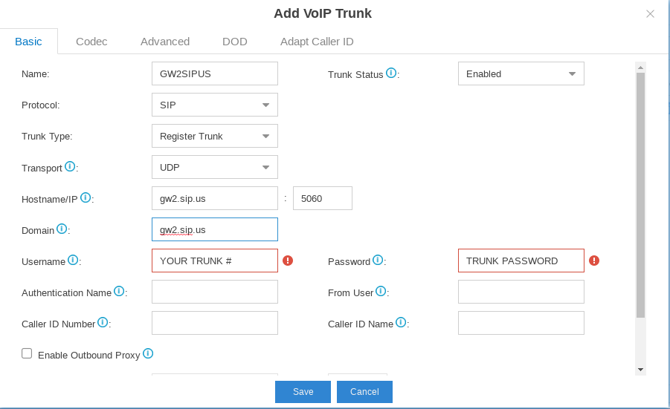Open the Protocol dropdown

point(214,105)
